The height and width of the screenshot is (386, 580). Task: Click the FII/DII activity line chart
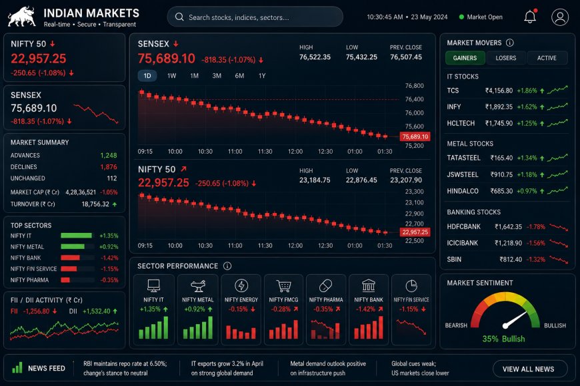pos(65,330)
